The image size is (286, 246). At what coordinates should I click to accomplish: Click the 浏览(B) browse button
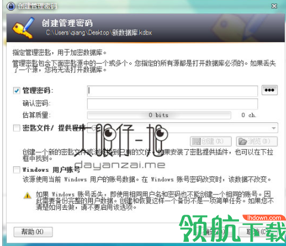(x=257, y=141)
